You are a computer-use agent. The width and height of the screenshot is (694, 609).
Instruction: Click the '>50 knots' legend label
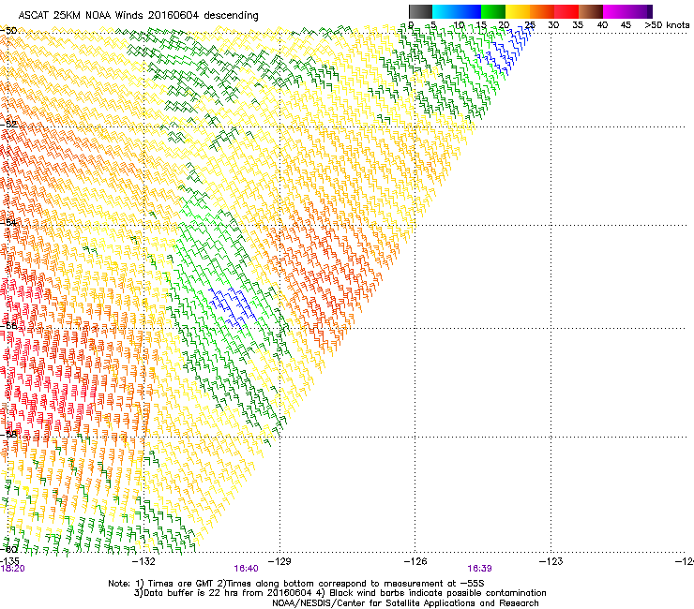pos(667,25)
